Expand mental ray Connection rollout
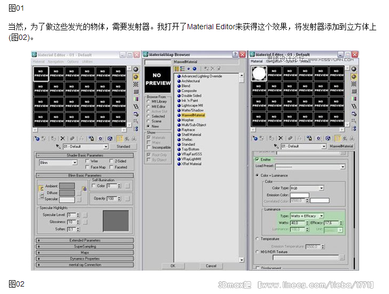The height and width of the screenshot is (294, 389). (x=85, y=265)
